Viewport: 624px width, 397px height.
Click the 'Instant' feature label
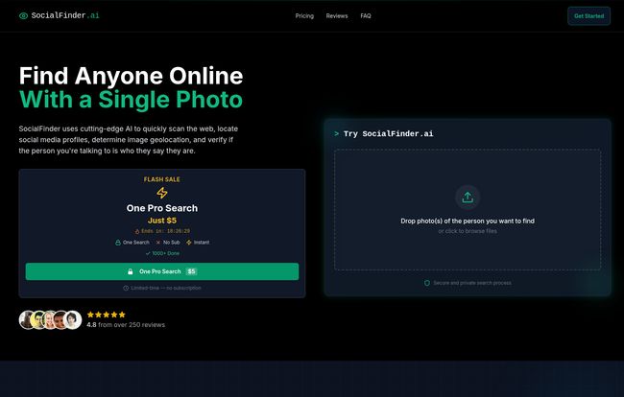tap(202, 243)
